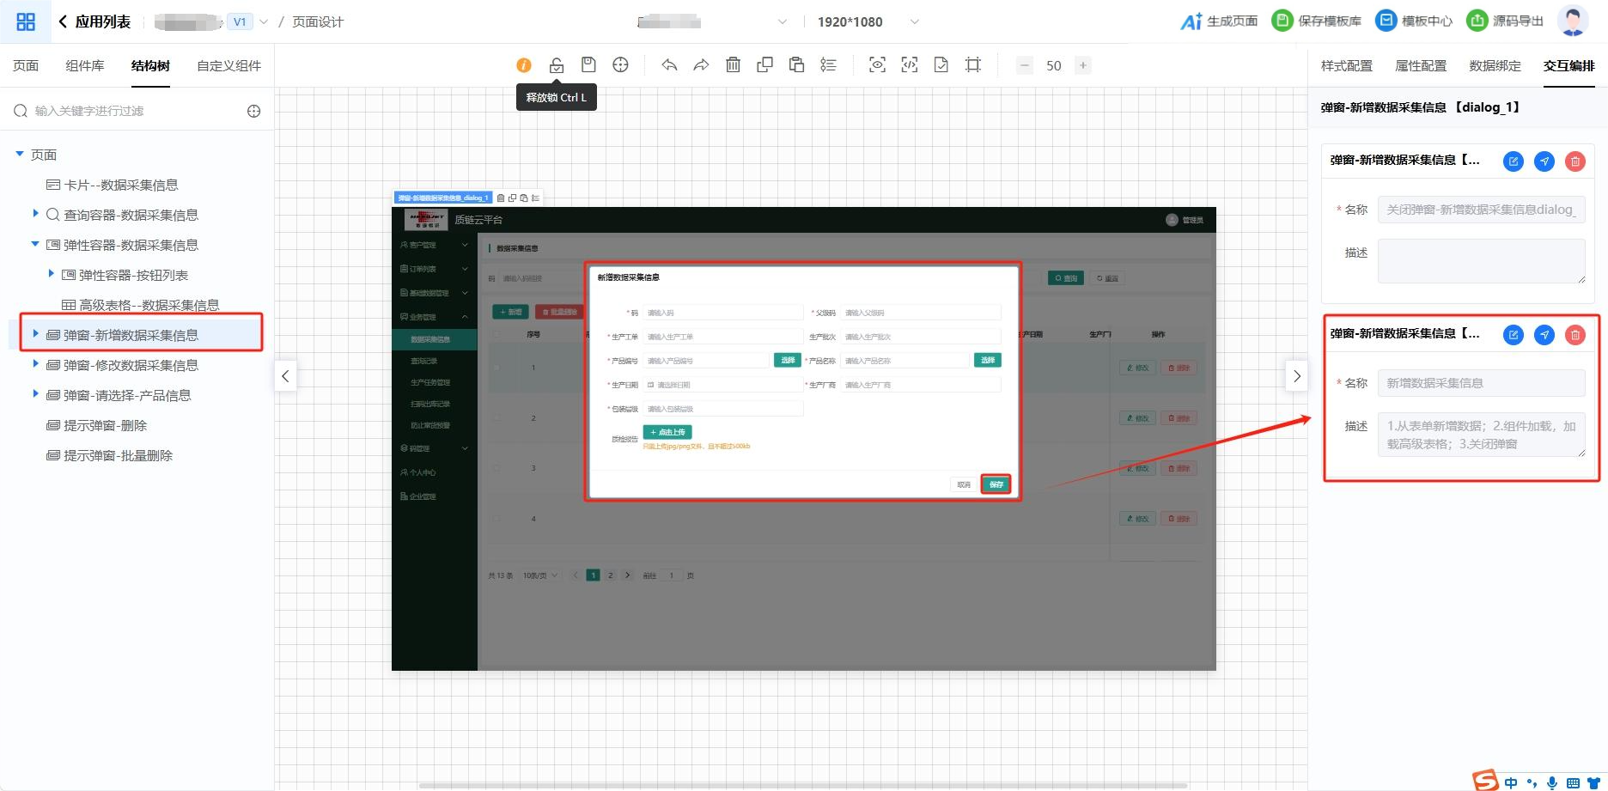Click the release lock icon in toolbar
Screen dimensions: 1608x791
click(557, 65)
